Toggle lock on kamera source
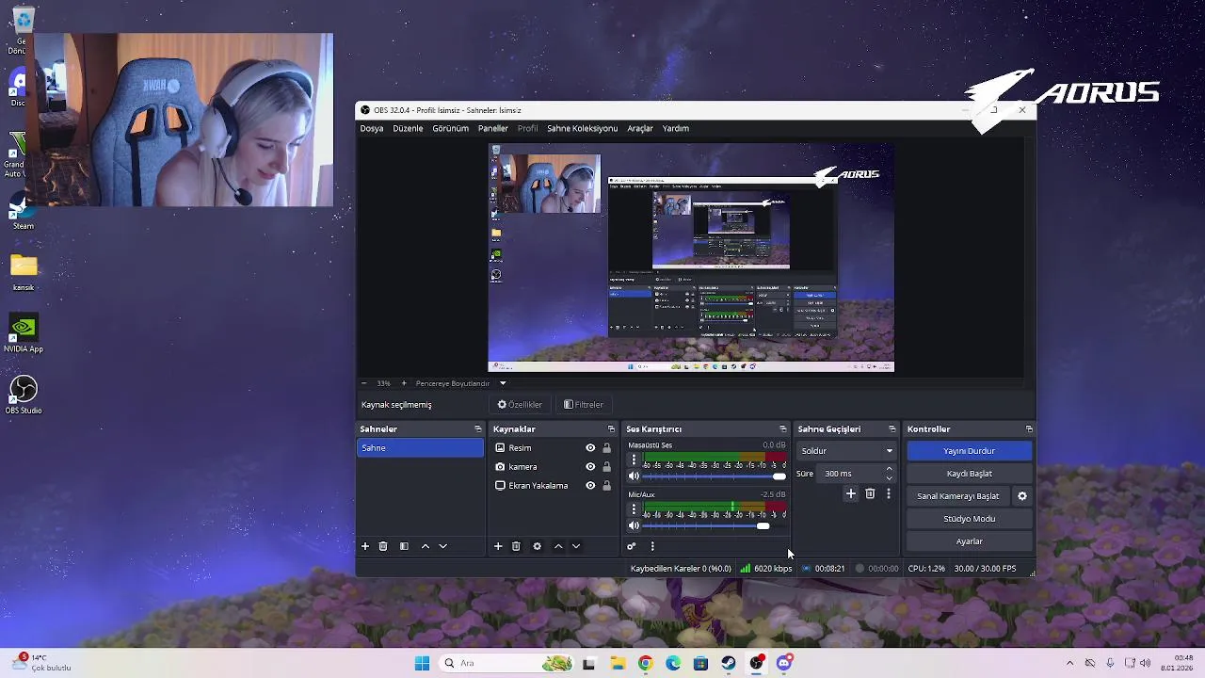 [x=606, y=467]
